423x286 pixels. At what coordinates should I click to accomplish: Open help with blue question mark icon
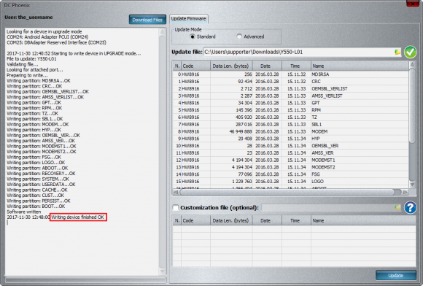(410, 207)
